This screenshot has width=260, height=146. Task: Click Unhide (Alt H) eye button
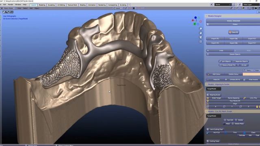coord(234,79)
